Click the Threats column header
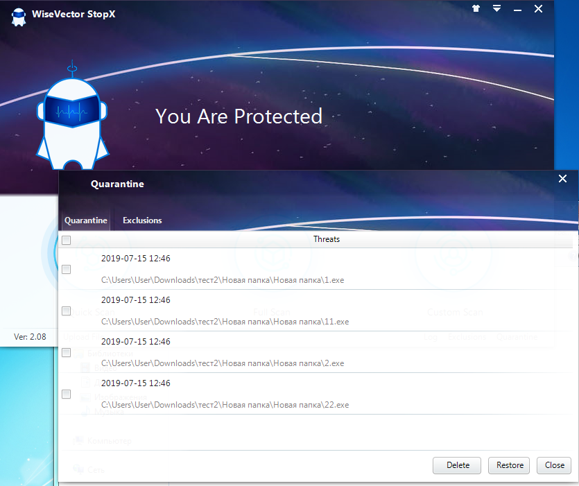The image size is (579, 486). 327,239
